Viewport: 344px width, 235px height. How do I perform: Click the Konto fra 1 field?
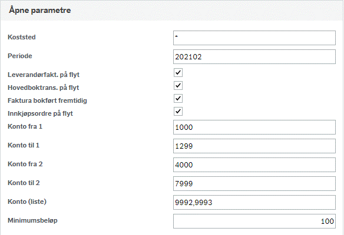coord(254,127)
